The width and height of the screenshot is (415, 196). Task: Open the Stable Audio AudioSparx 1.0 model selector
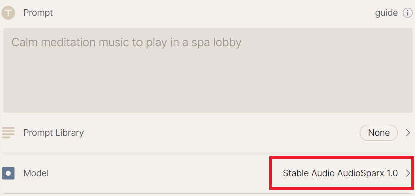pos(347,173)
